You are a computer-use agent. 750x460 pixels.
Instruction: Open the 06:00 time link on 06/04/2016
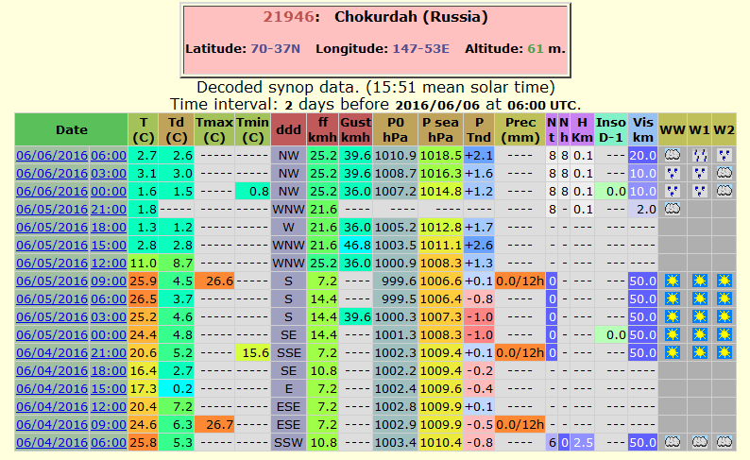click(x=109, y=442)
